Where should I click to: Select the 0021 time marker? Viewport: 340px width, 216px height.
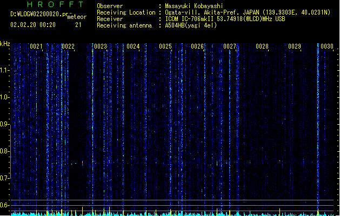click(x=36, y=46)
